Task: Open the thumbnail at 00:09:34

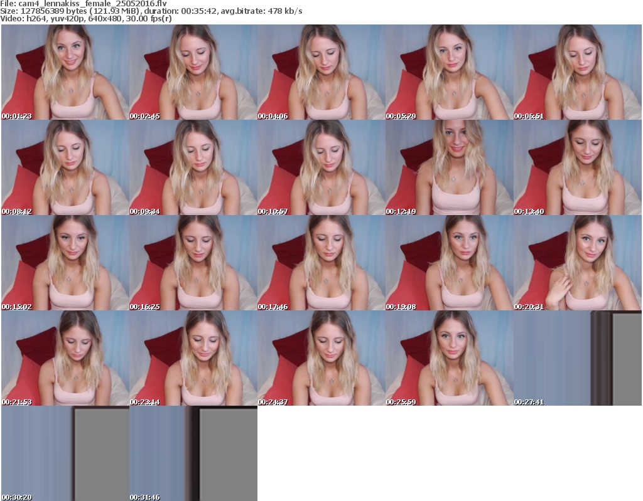Action: click(193, 167)
